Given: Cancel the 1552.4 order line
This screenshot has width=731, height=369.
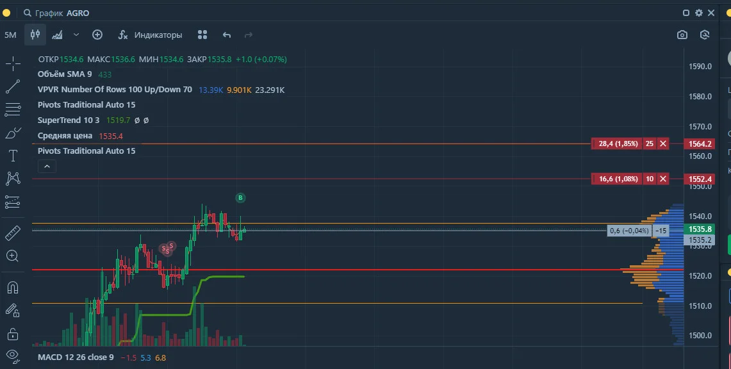Looking at the screenshot, I should click(x=662, y=179).
